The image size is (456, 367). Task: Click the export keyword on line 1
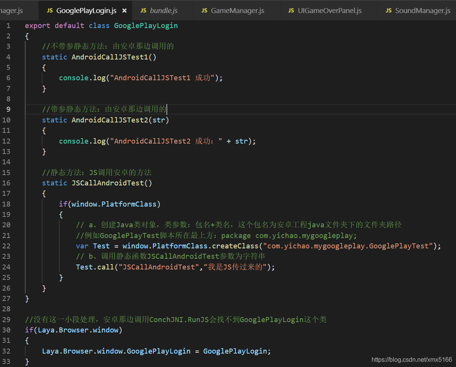coord(38,26)
